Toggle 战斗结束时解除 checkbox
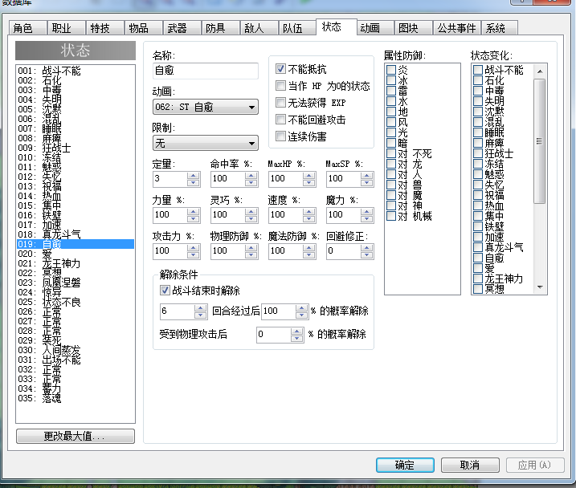Viewport: 576px width, 488px height. (x=165, y=291)
